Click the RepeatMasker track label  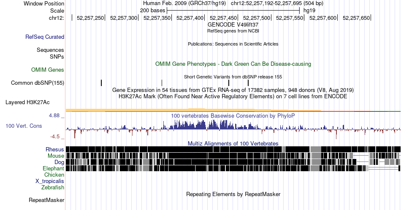pyautogui.click(x=46, y=200)
